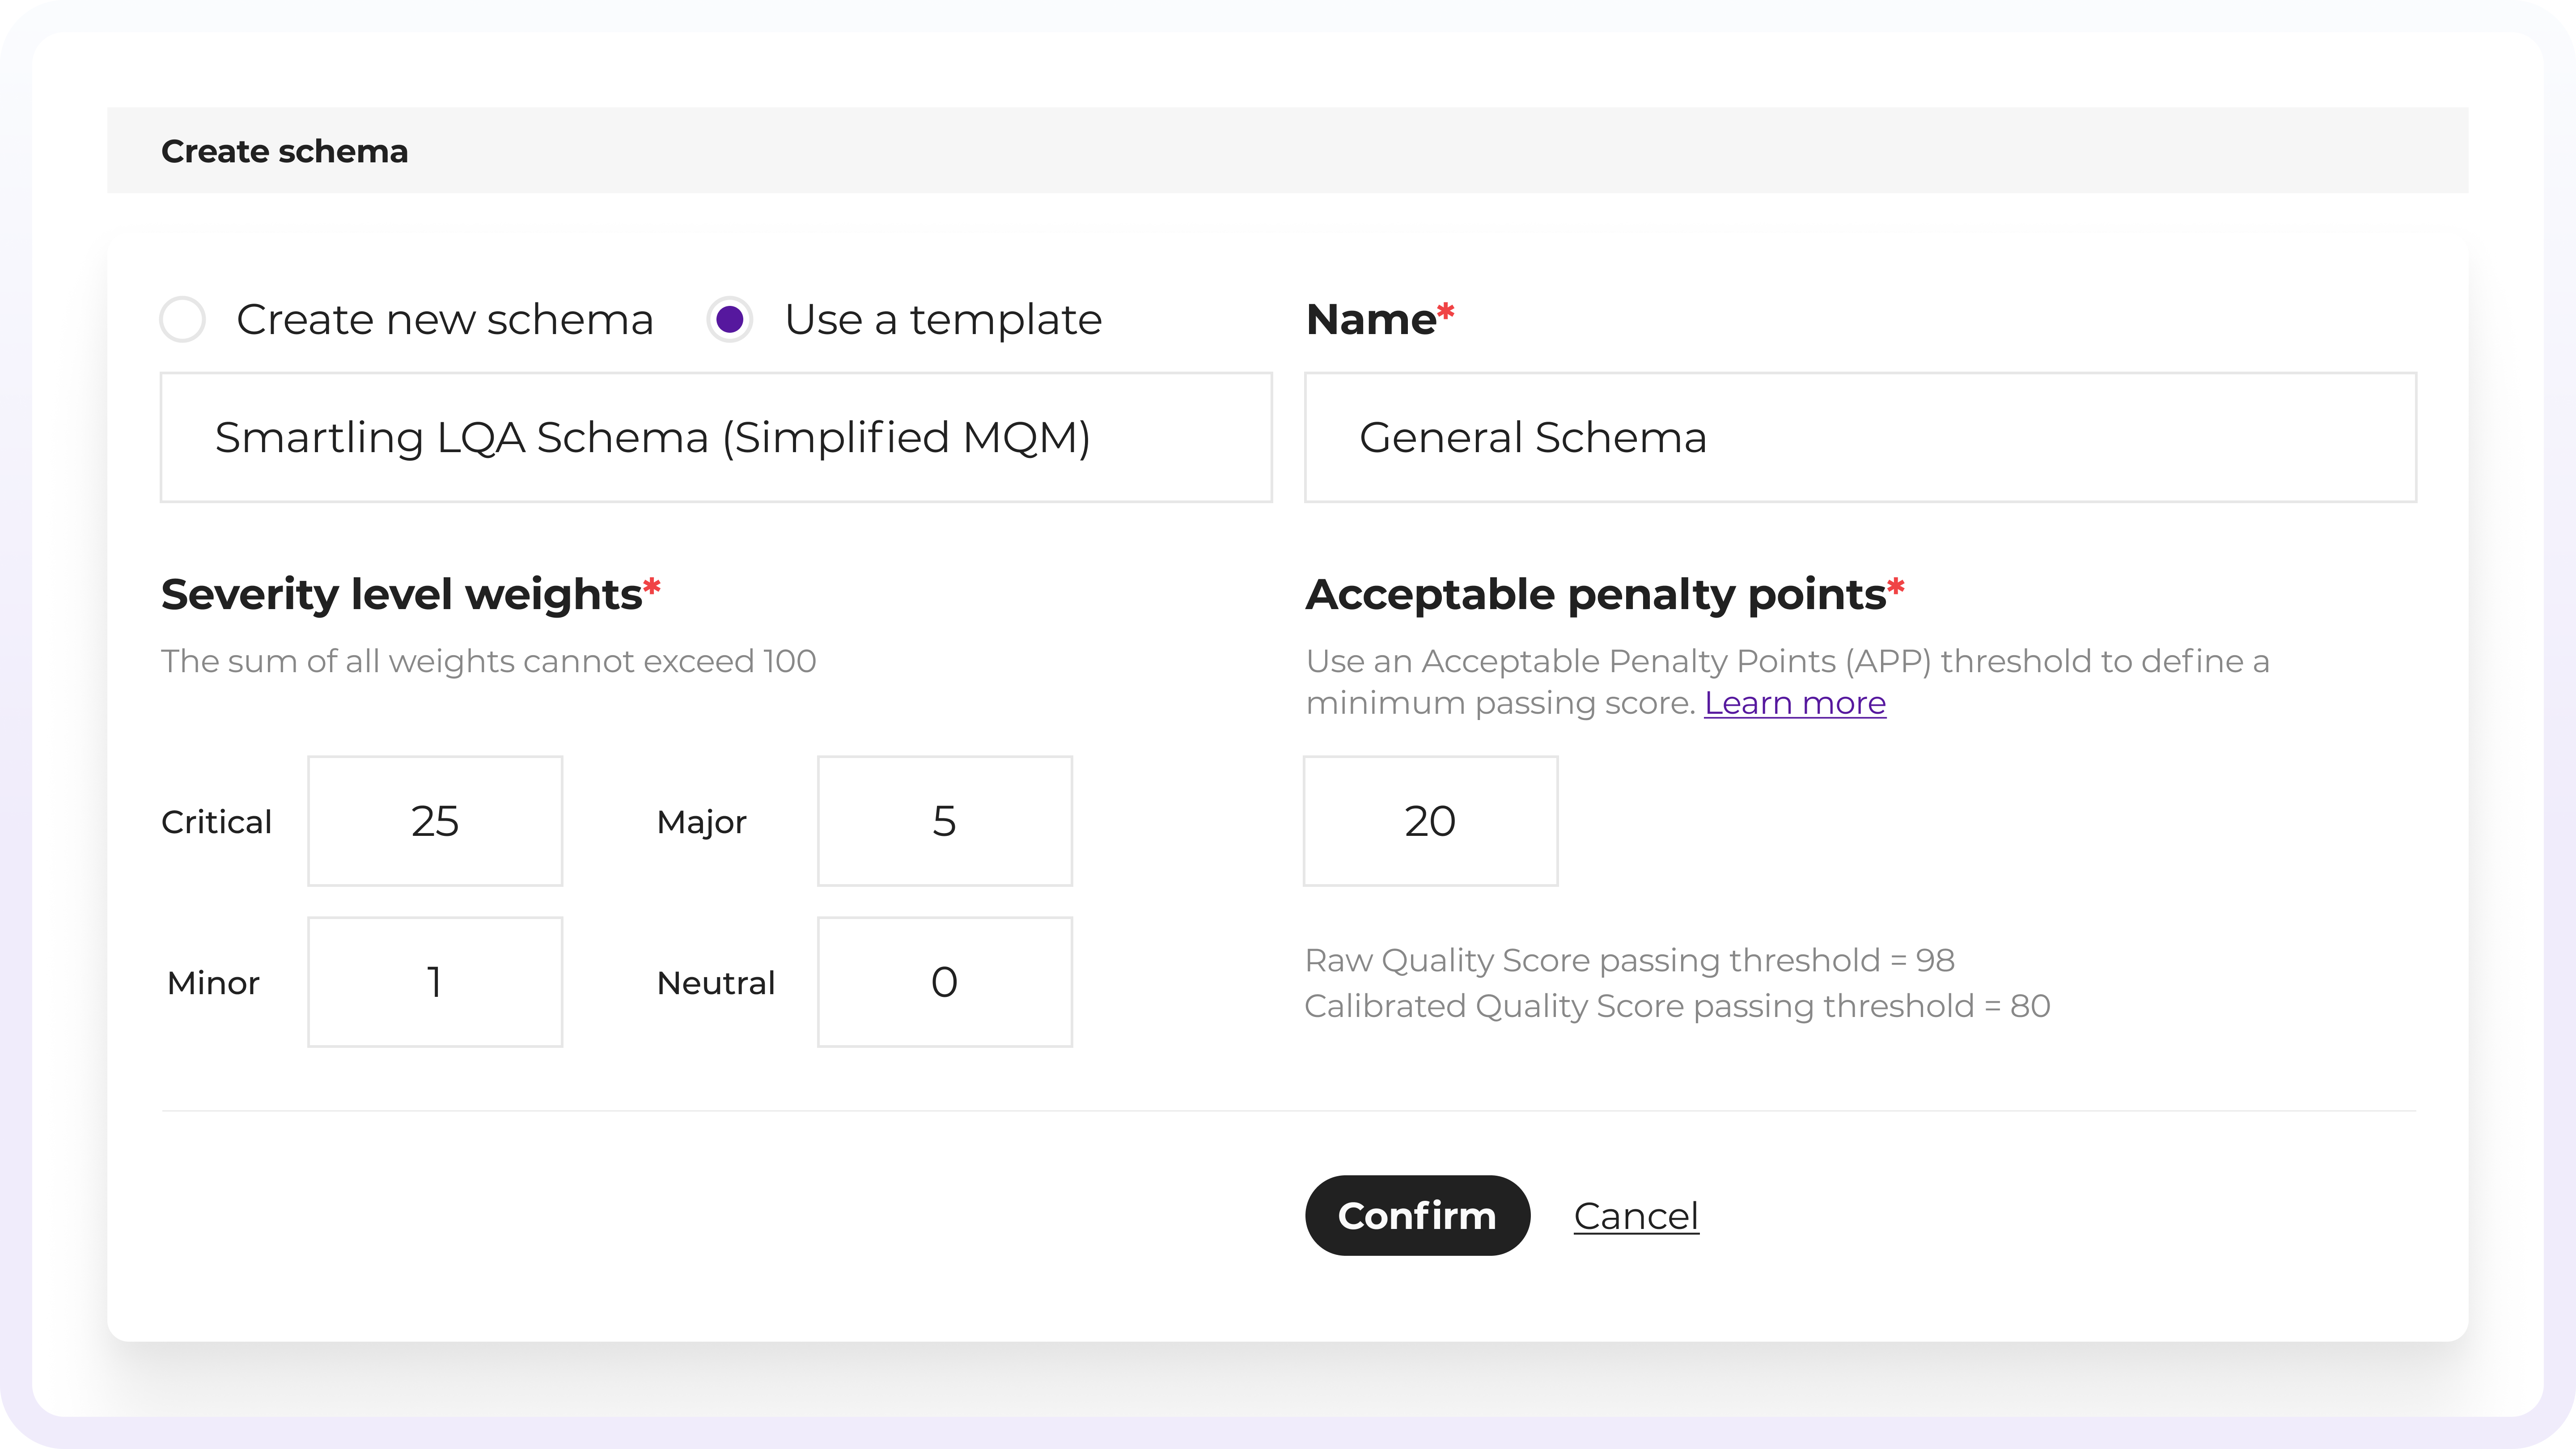This screenshot has width=2576, height=1449.
Task: Edit the Acceptable penalty points value 20
Action: click(x=1430, y=821)
